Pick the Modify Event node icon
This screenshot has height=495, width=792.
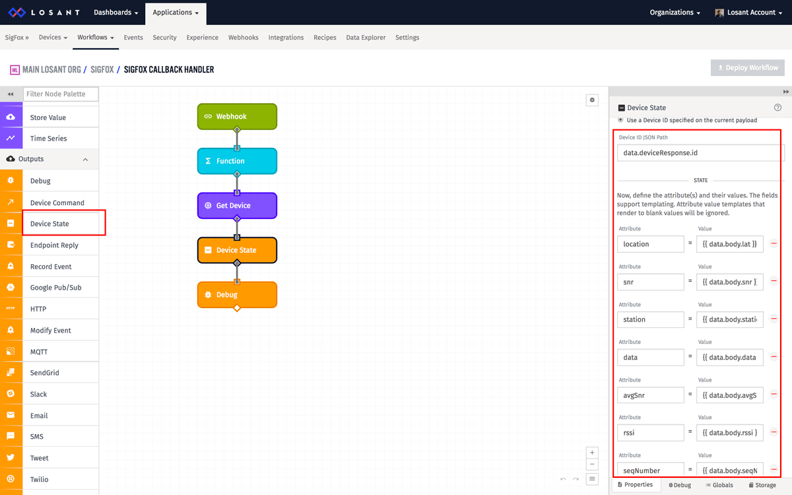point(11,330)
